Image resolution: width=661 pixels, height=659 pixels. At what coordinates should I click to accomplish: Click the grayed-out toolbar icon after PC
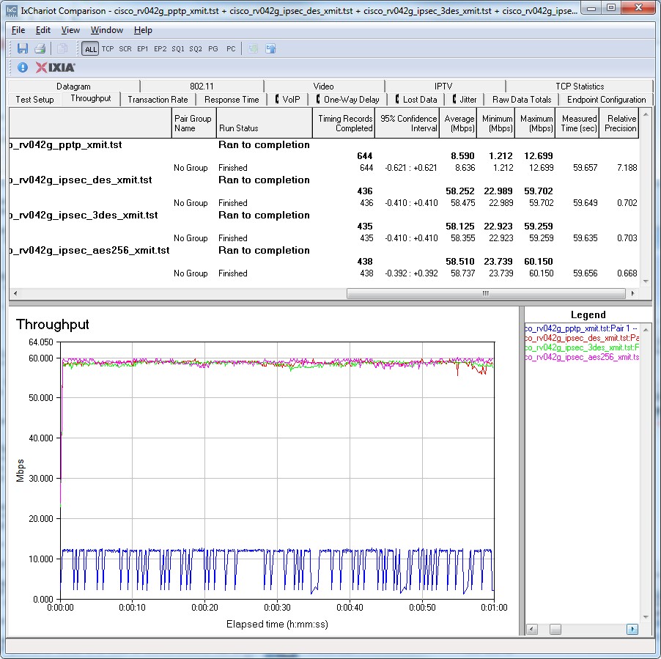click(253, 48)
